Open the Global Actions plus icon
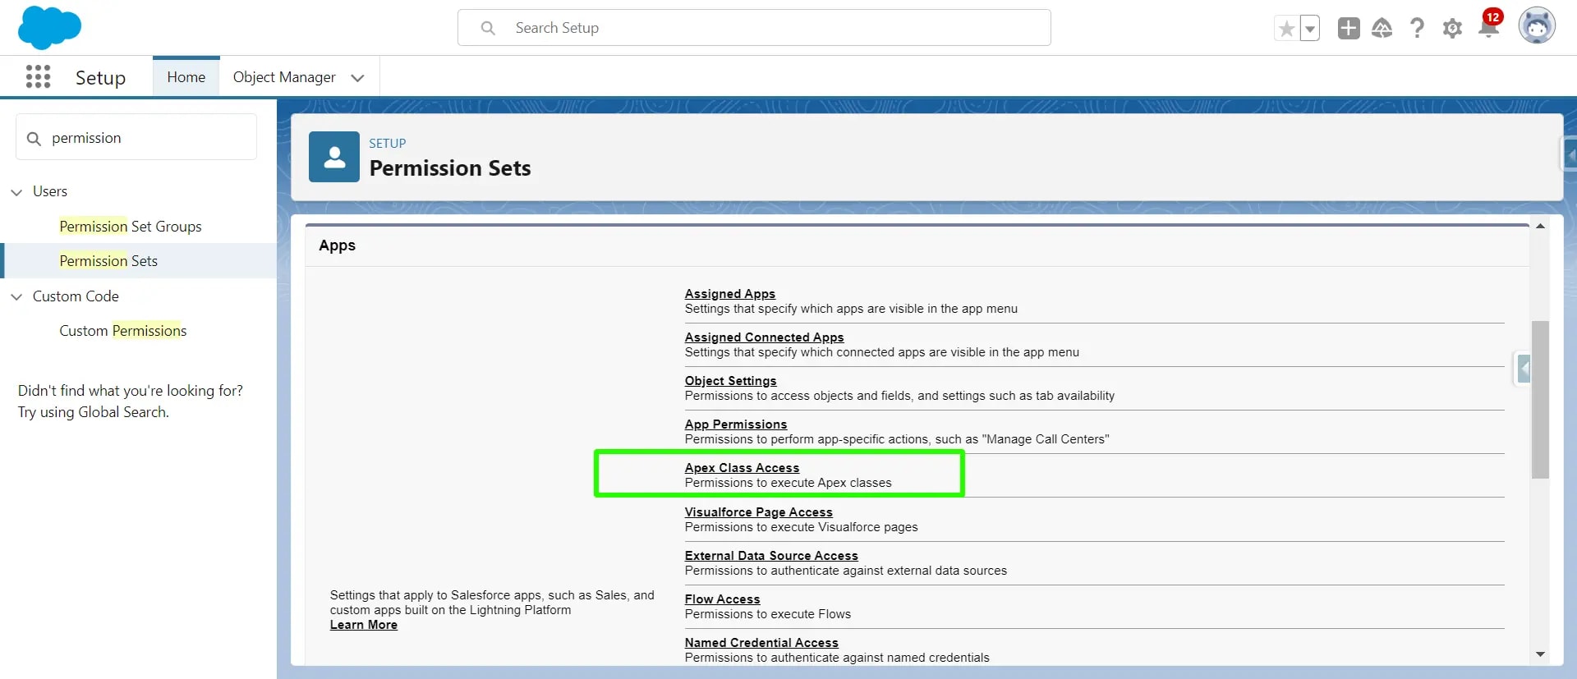This screenshot has height=679, width=1577. pos(1348,29)
